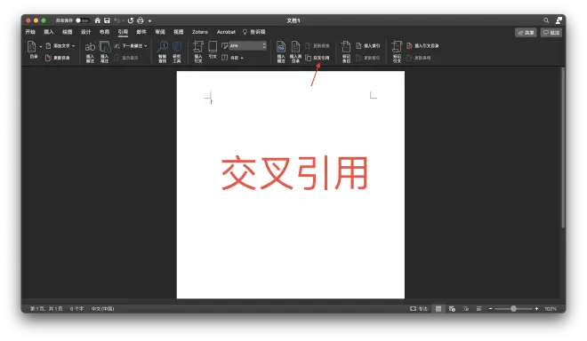Click the account/people icon in title bar
This screenshot has width=587, height=341.
(x=559, y=20)
